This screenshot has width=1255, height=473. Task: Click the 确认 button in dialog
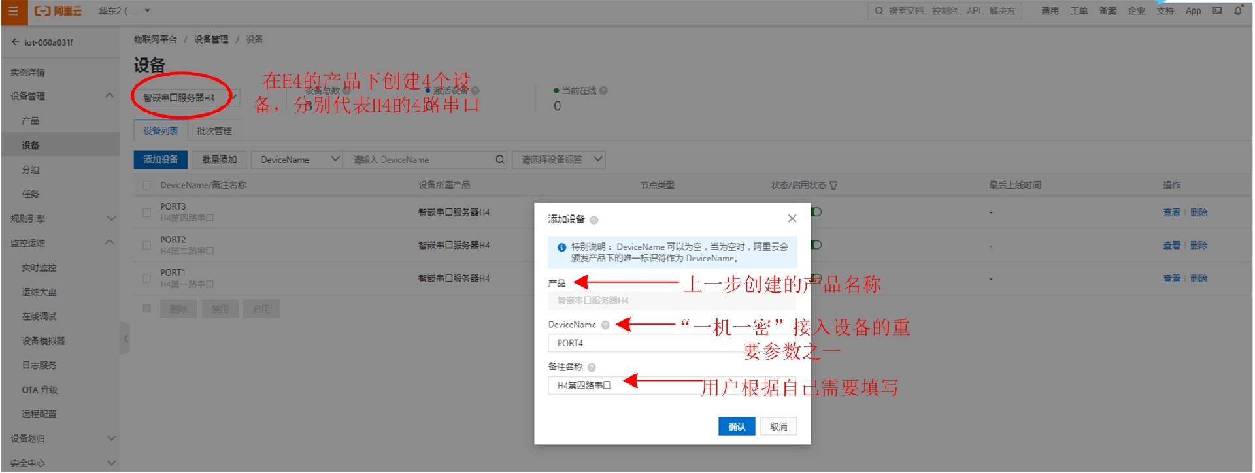(737, 427)
